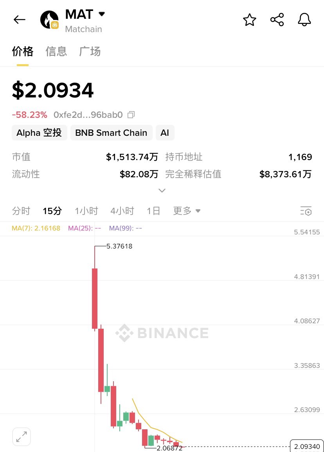Expand more token stats chevron

coord(162,190)
